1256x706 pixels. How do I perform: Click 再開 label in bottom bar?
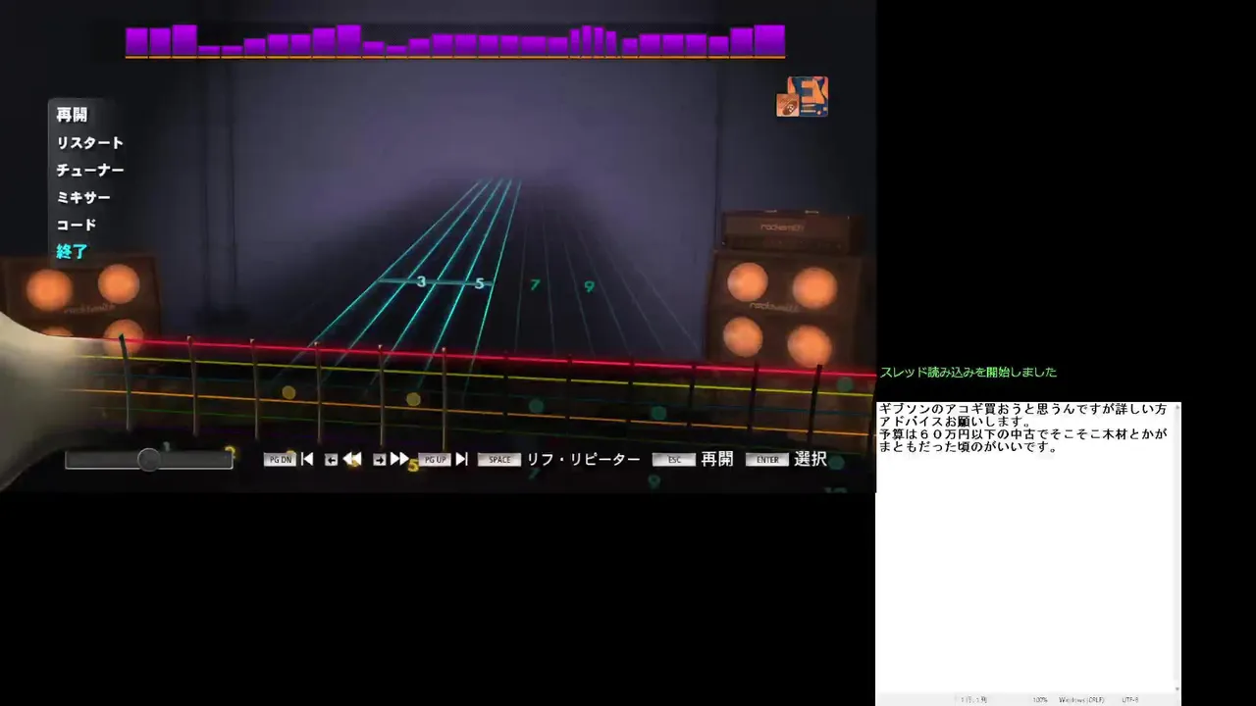coord(716,459)
